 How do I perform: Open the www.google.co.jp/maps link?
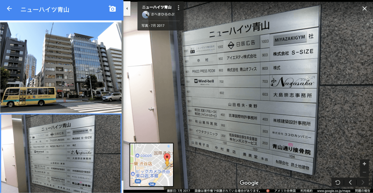point(334,190)
